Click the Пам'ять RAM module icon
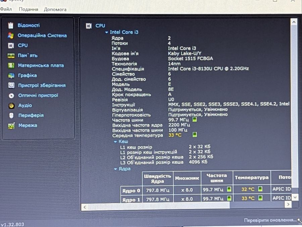Screen dimensions: 302x227 pyautogui.click(x=11, y=56)
